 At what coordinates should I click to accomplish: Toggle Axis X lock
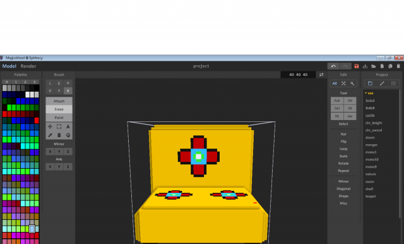click(x=50, y=167)
